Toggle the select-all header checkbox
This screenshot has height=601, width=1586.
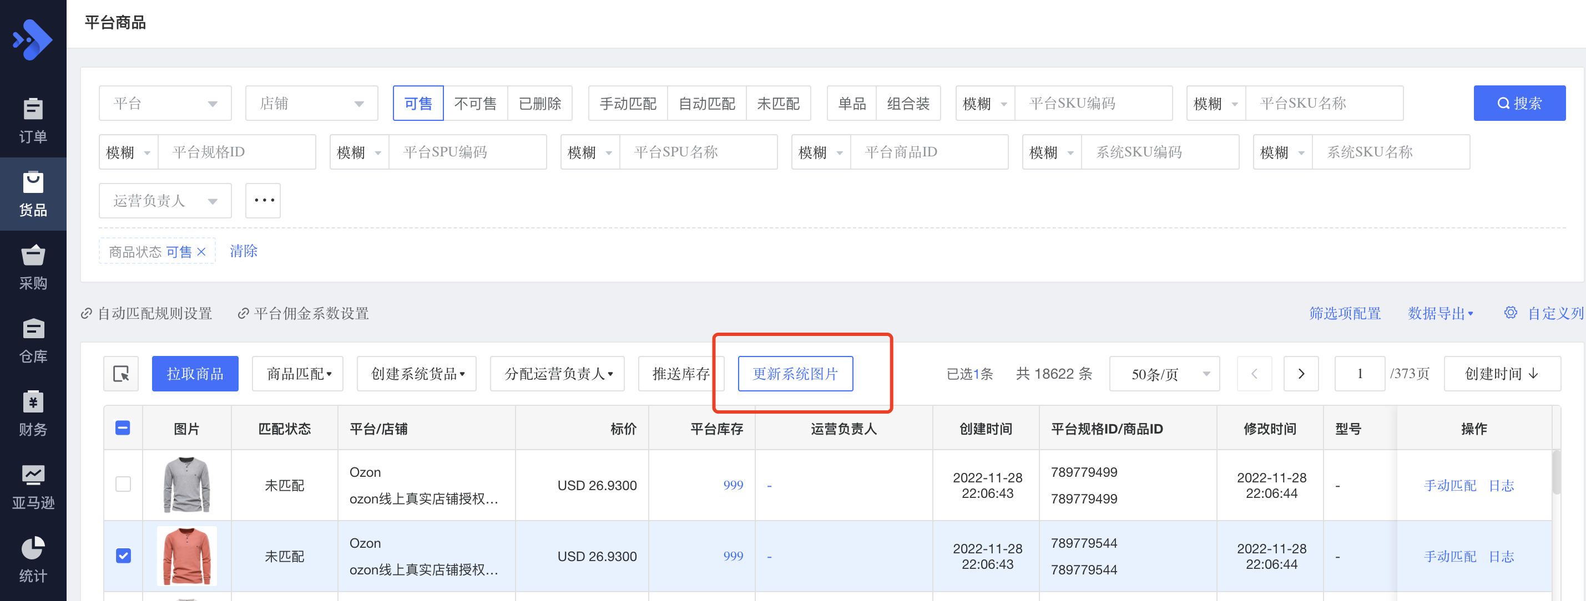(x=123, y=428)
